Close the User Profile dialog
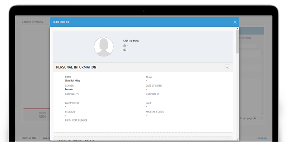The width and height of the screenshot is (287, 142). (x=235, y=22)
